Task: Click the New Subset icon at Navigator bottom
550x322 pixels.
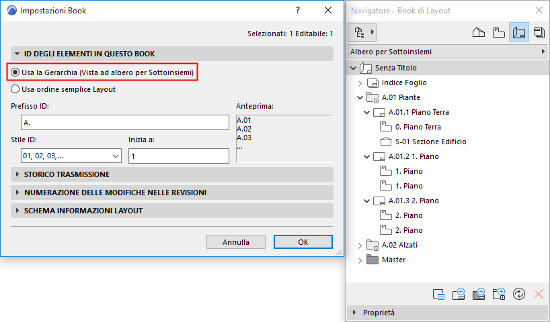Action: [499, 294]
